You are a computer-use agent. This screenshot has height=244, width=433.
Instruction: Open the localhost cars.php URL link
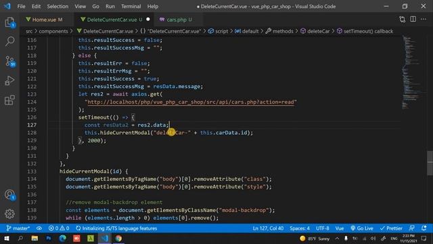click(x=191, y=102)
